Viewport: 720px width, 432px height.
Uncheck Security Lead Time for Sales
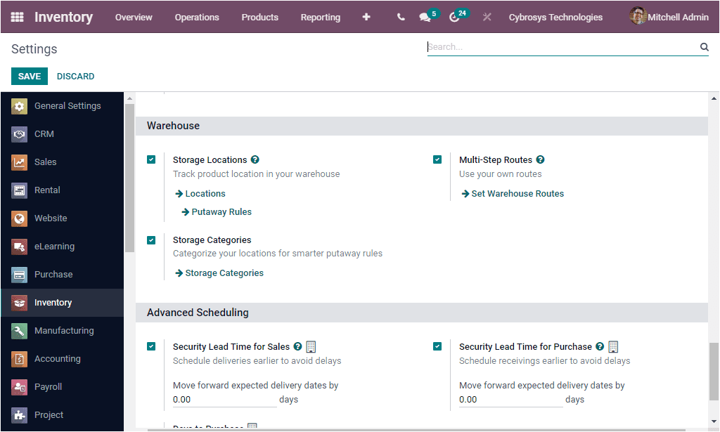point(151,346)
